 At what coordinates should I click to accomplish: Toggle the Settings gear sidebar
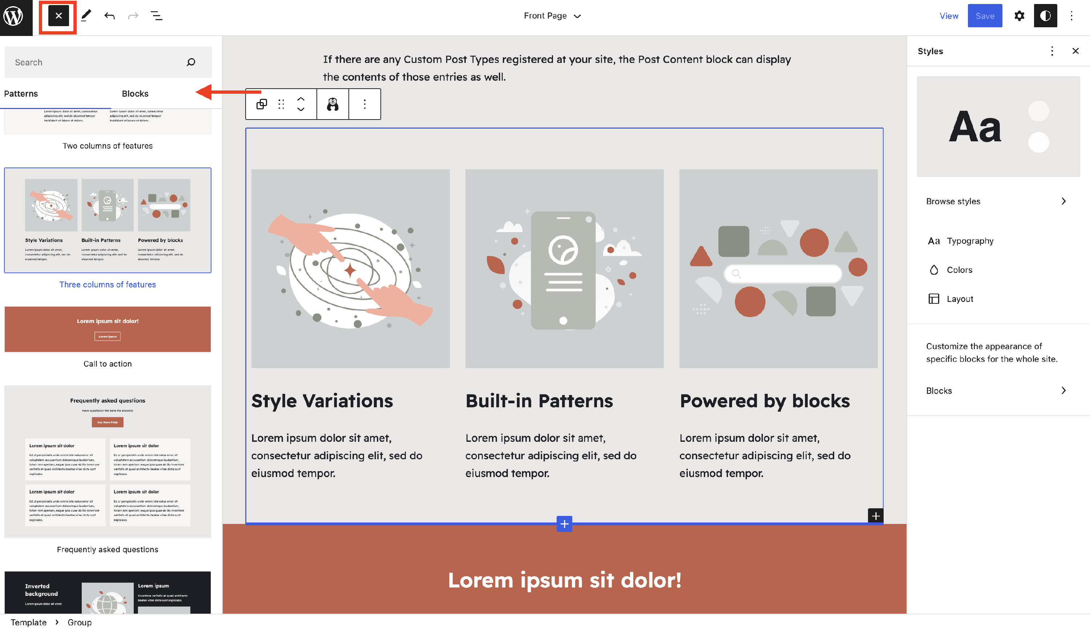tap(1019, 16)
